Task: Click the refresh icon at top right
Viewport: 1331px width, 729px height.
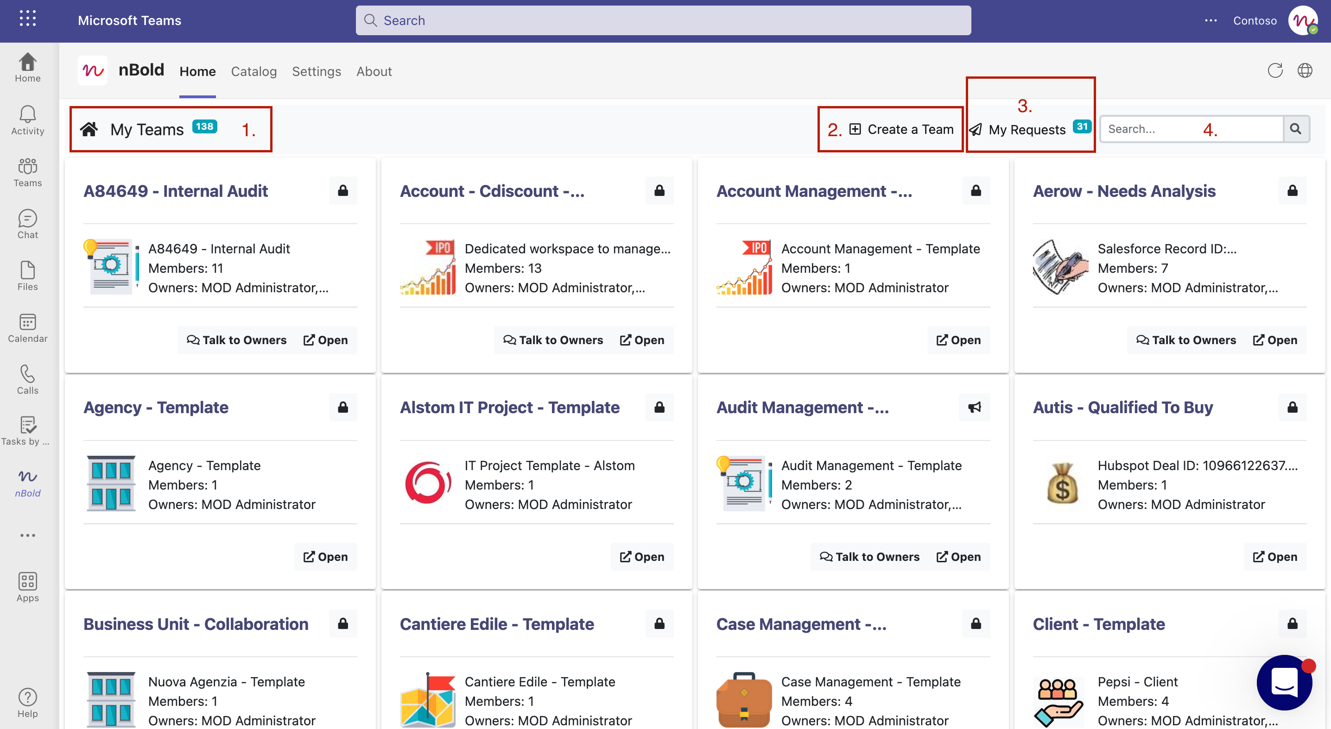Action: [1274, 71]
